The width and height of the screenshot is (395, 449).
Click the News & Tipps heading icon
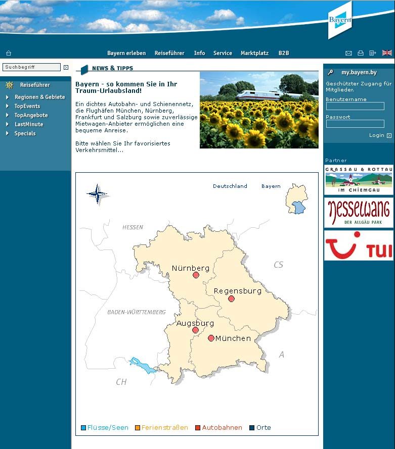click(84, 70)
